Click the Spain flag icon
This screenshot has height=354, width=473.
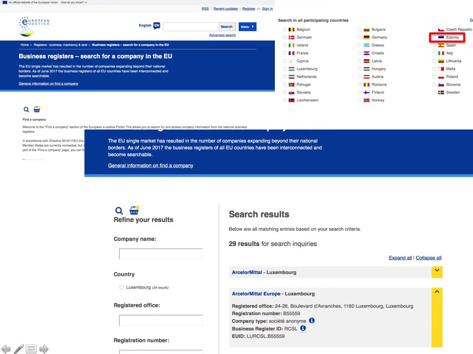[x=441, y=45]
